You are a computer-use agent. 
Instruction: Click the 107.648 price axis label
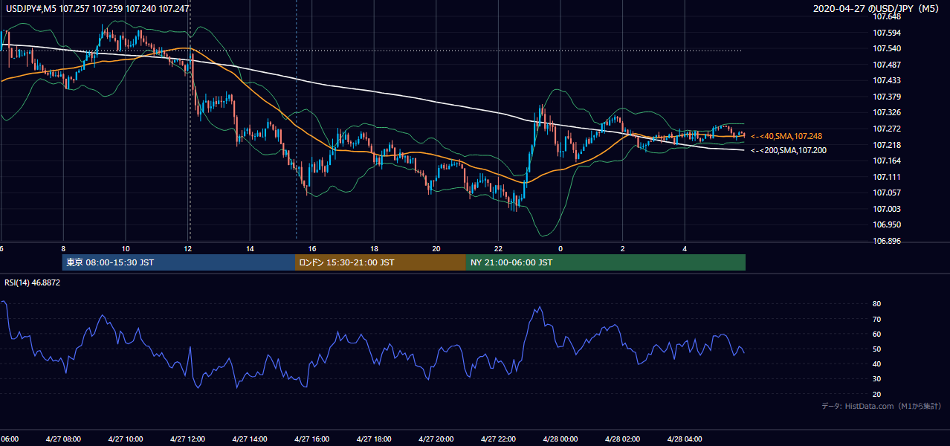(886, 16)
